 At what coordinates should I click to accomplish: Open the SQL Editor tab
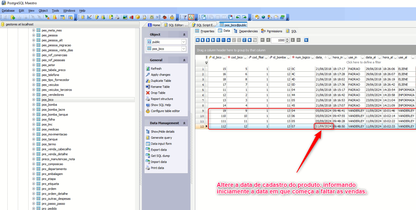pos(176,25)
